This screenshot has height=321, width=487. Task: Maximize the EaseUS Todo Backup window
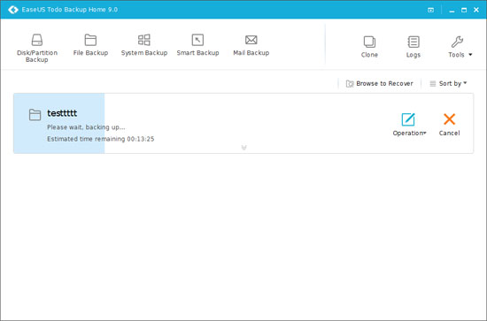click(x=464, y=10)
